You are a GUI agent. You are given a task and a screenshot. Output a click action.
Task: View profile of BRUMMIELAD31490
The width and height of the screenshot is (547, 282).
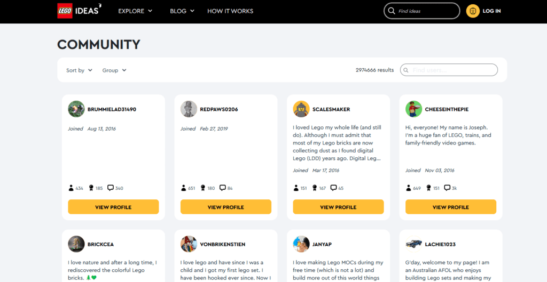113,207
